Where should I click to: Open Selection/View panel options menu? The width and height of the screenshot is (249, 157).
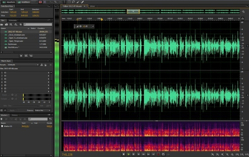coord(49,6)
